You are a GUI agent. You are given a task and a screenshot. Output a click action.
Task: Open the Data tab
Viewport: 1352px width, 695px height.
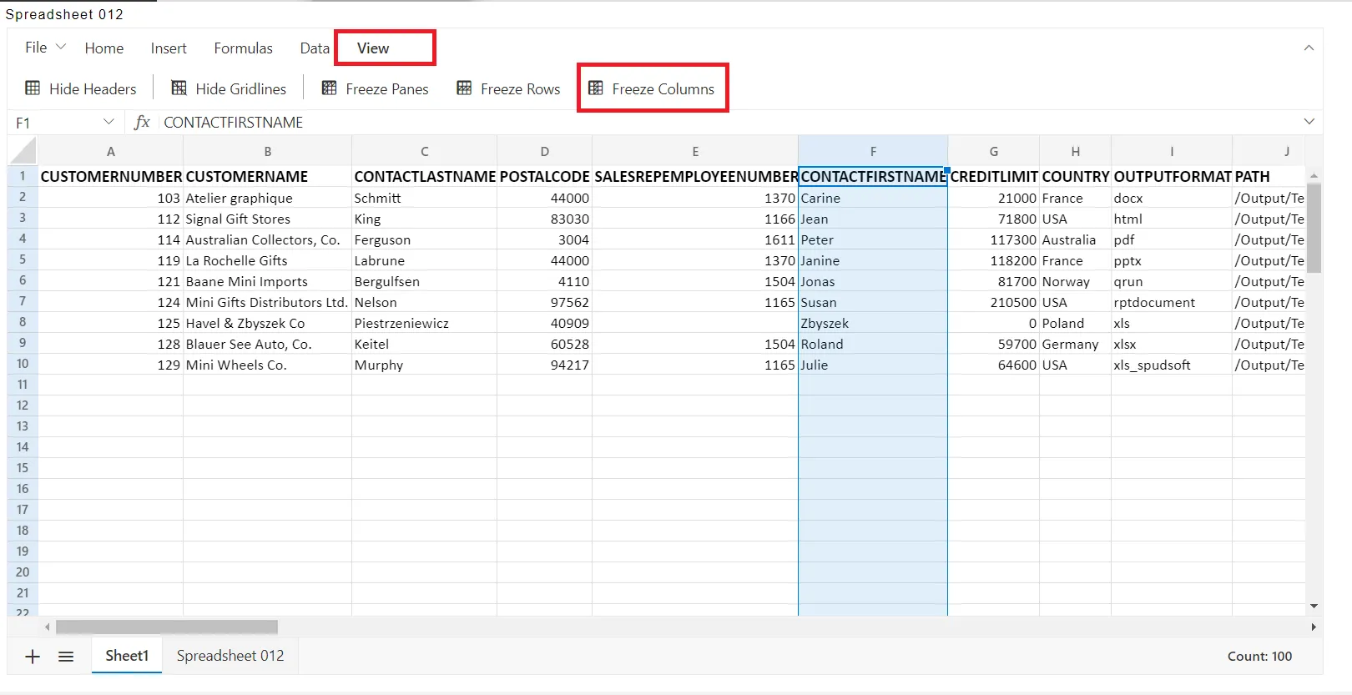(x=315, y=48)
